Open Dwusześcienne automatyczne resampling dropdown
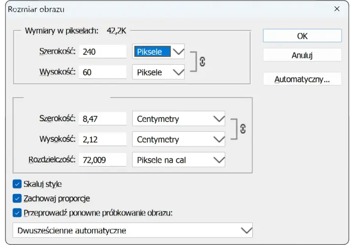 coord(133,230)
